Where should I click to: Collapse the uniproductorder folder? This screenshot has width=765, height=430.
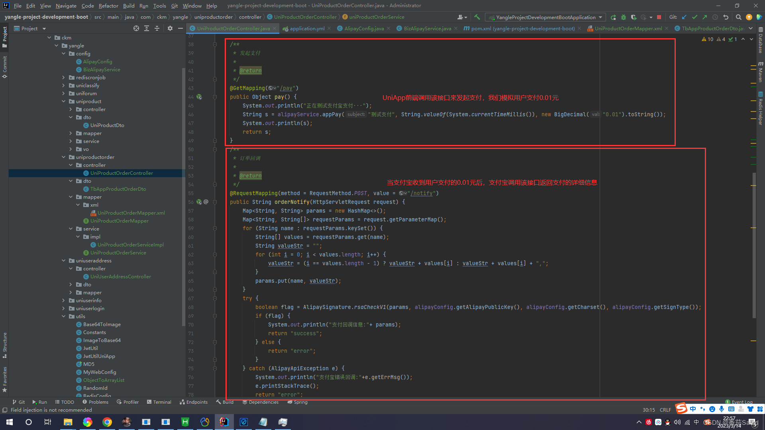[x=63, y=157]
